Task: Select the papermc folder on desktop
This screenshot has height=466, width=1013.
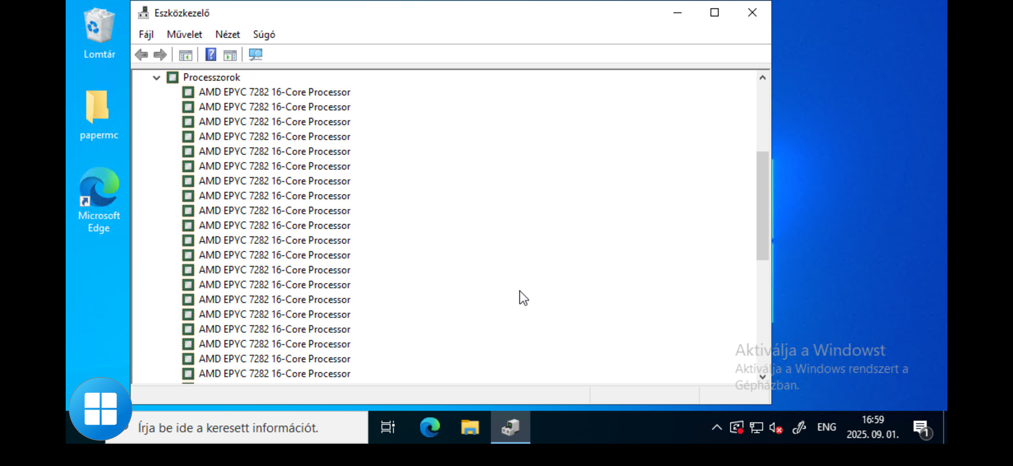Action: point(99,115)
